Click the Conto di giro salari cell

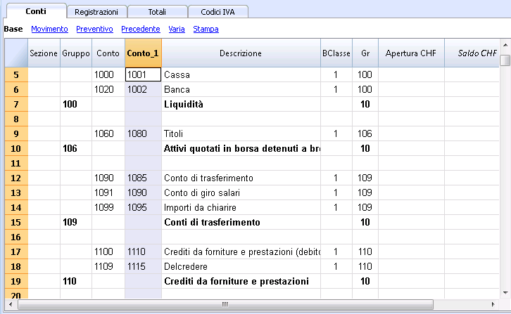click(241, 192)
